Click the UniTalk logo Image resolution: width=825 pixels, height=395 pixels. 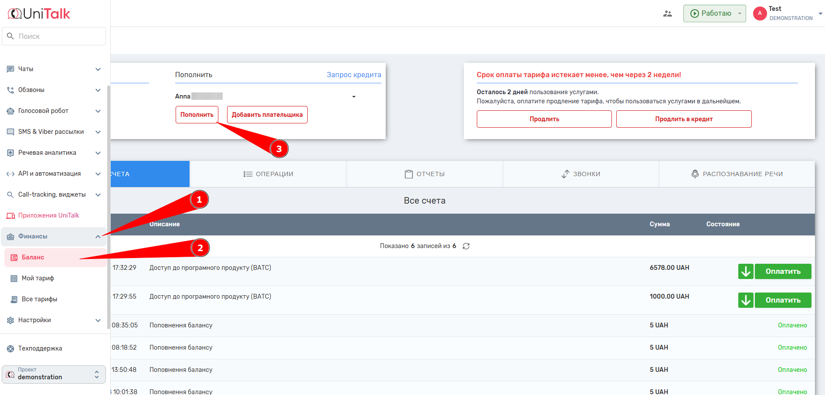point(39,14)
